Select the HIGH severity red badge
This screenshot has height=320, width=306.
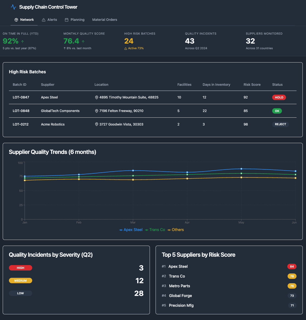[x=21, y=268]
